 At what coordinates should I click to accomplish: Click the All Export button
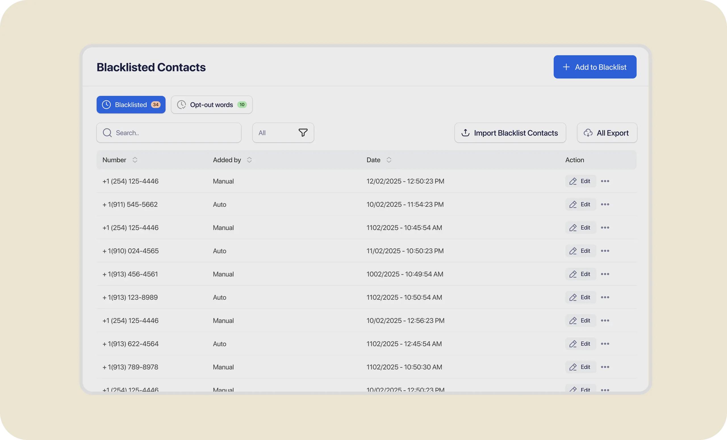[x=607, y=133]
